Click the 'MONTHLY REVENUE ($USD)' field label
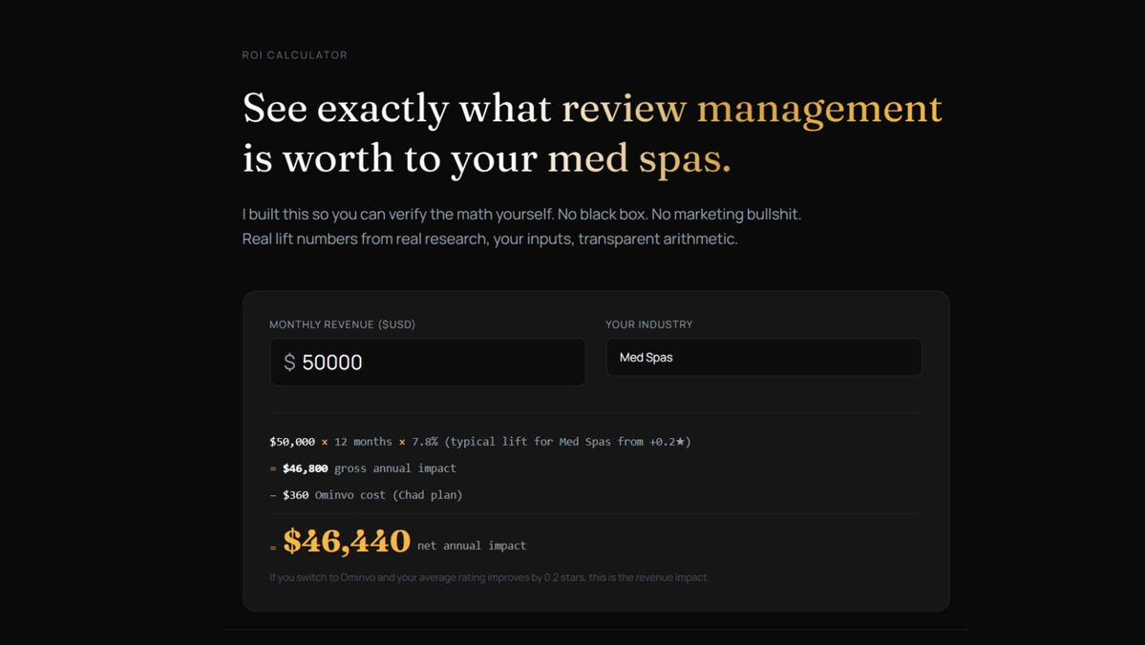1145x645 pixels. coord(342,324)
